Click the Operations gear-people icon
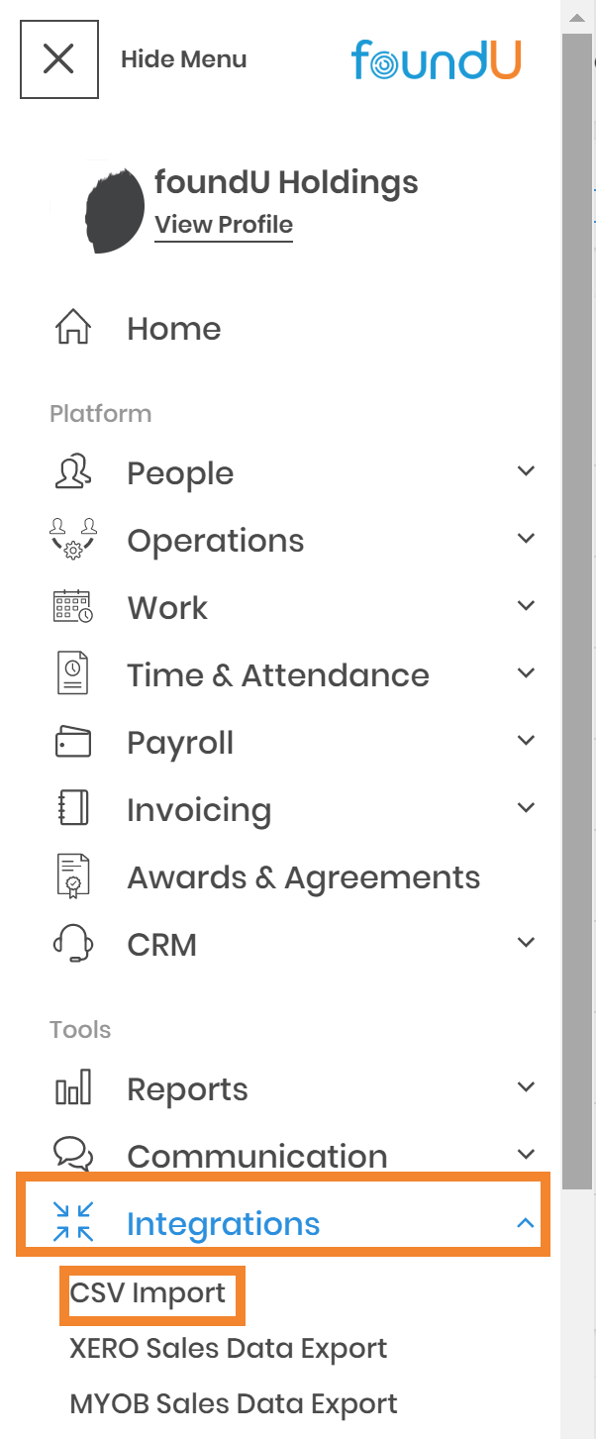This screenshot has width=596, height=1439. point(72,540)
